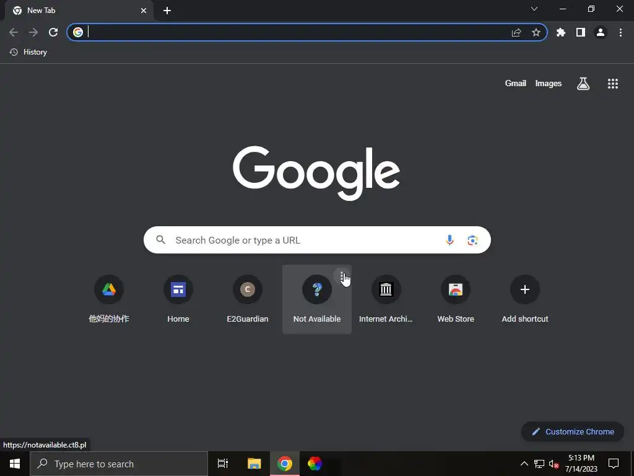Share this page via the share icon

click(x=516, y=32)
